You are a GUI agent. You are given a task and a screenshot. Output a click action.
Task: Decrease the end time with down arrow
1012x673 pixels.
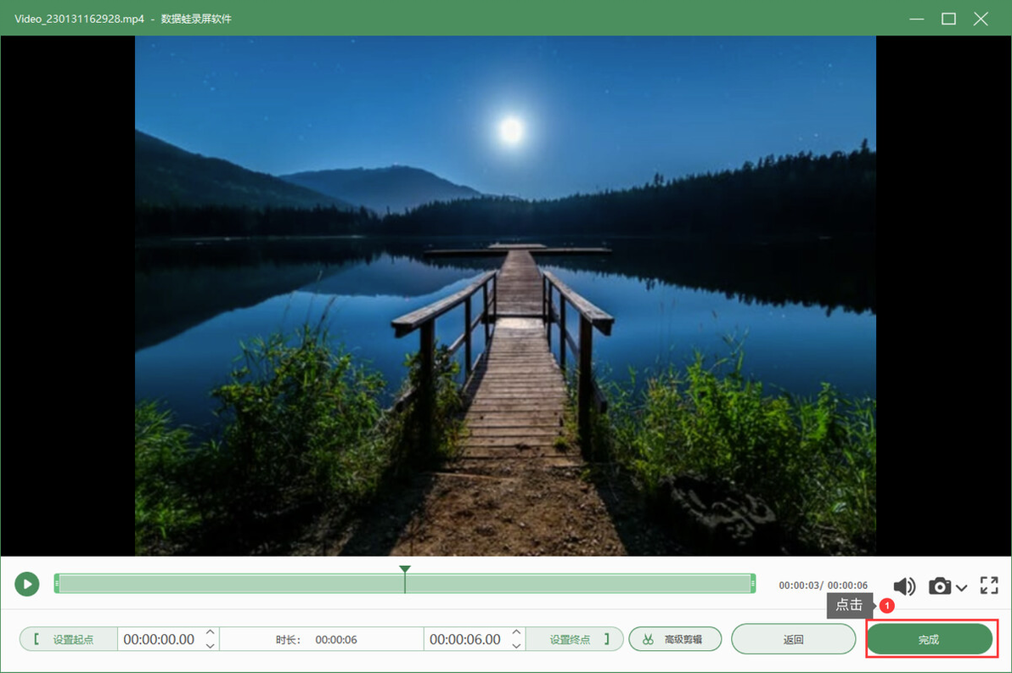click(516, 645)
